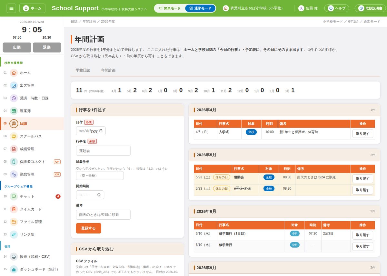Open 成績管理 icon

point(14,149)
